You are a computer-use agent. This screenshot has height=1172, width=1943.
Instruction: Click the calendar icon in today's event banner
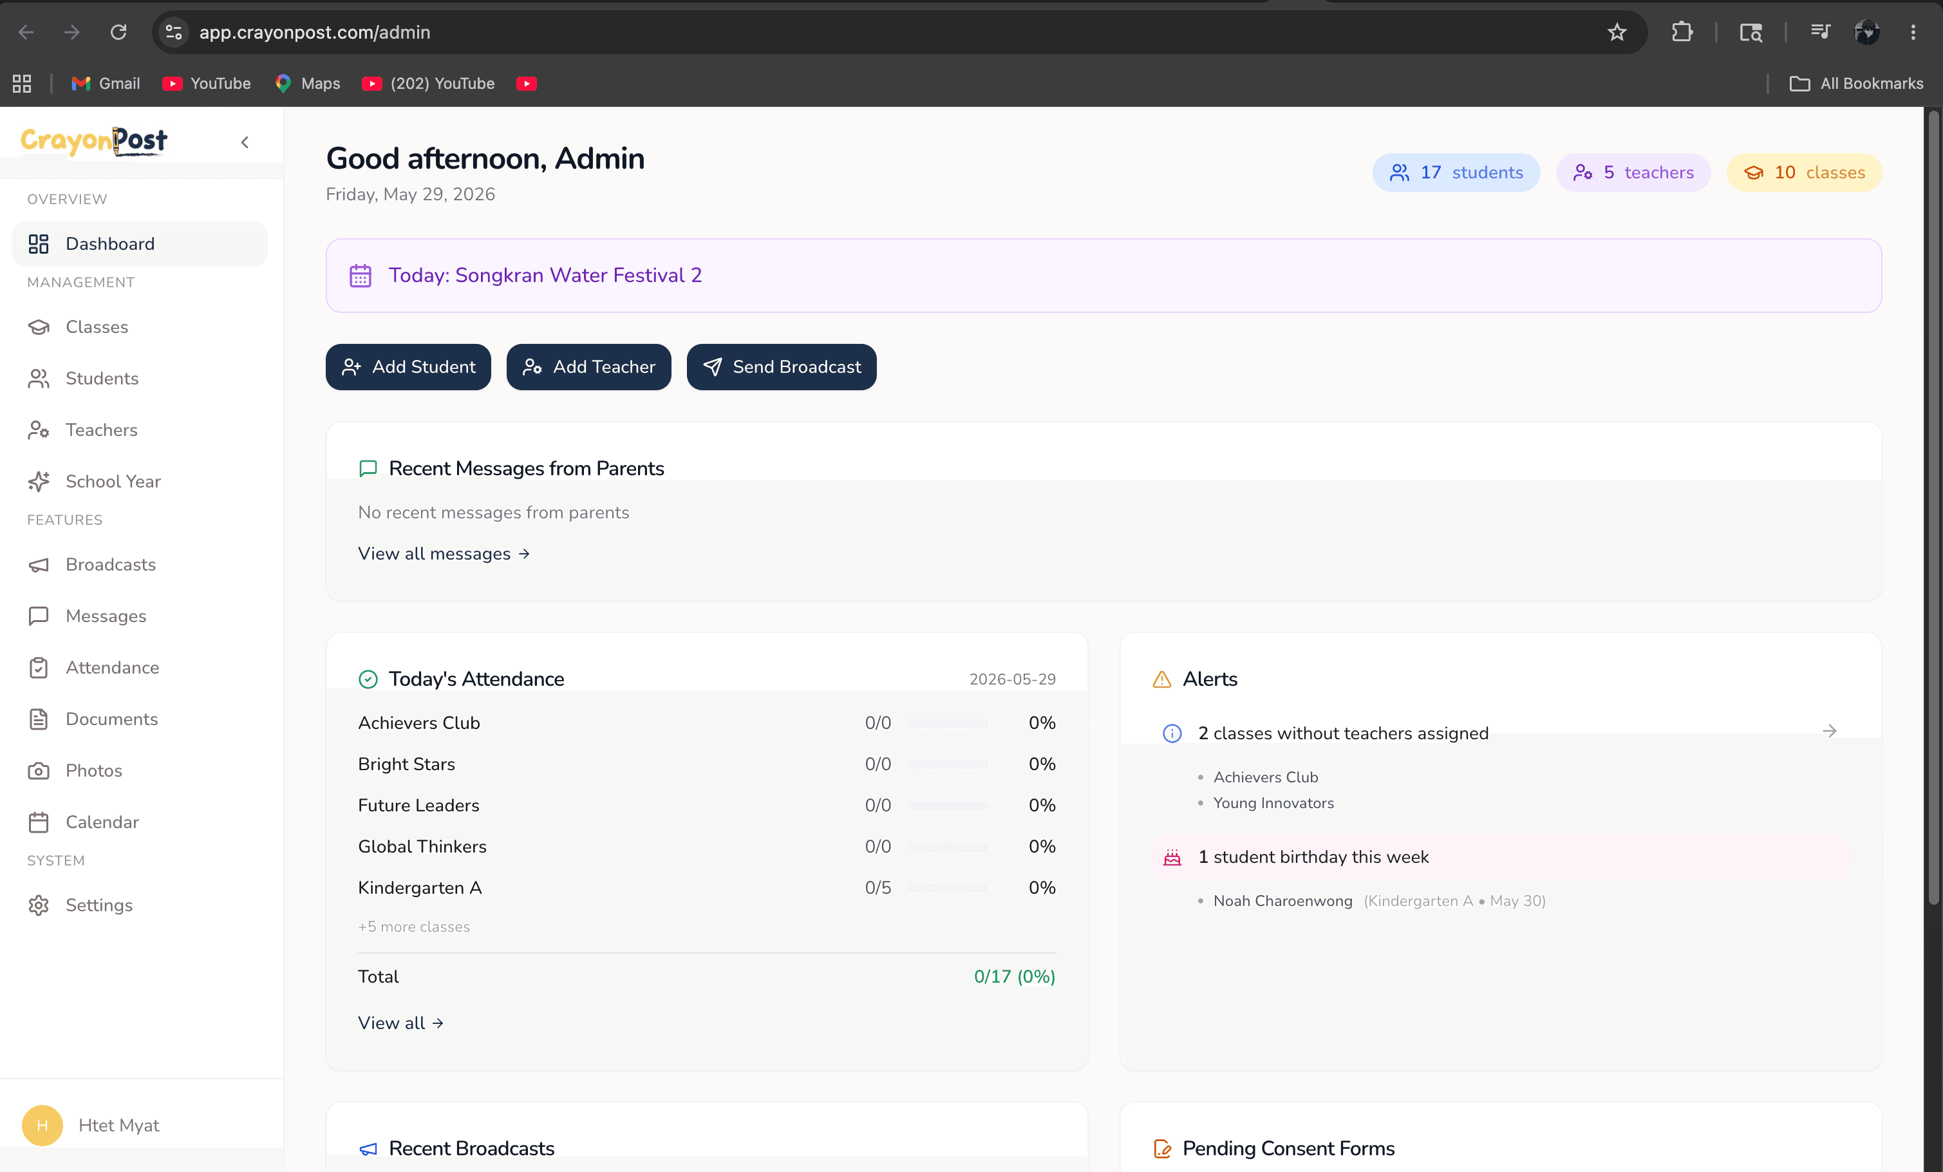pos(361,275)
